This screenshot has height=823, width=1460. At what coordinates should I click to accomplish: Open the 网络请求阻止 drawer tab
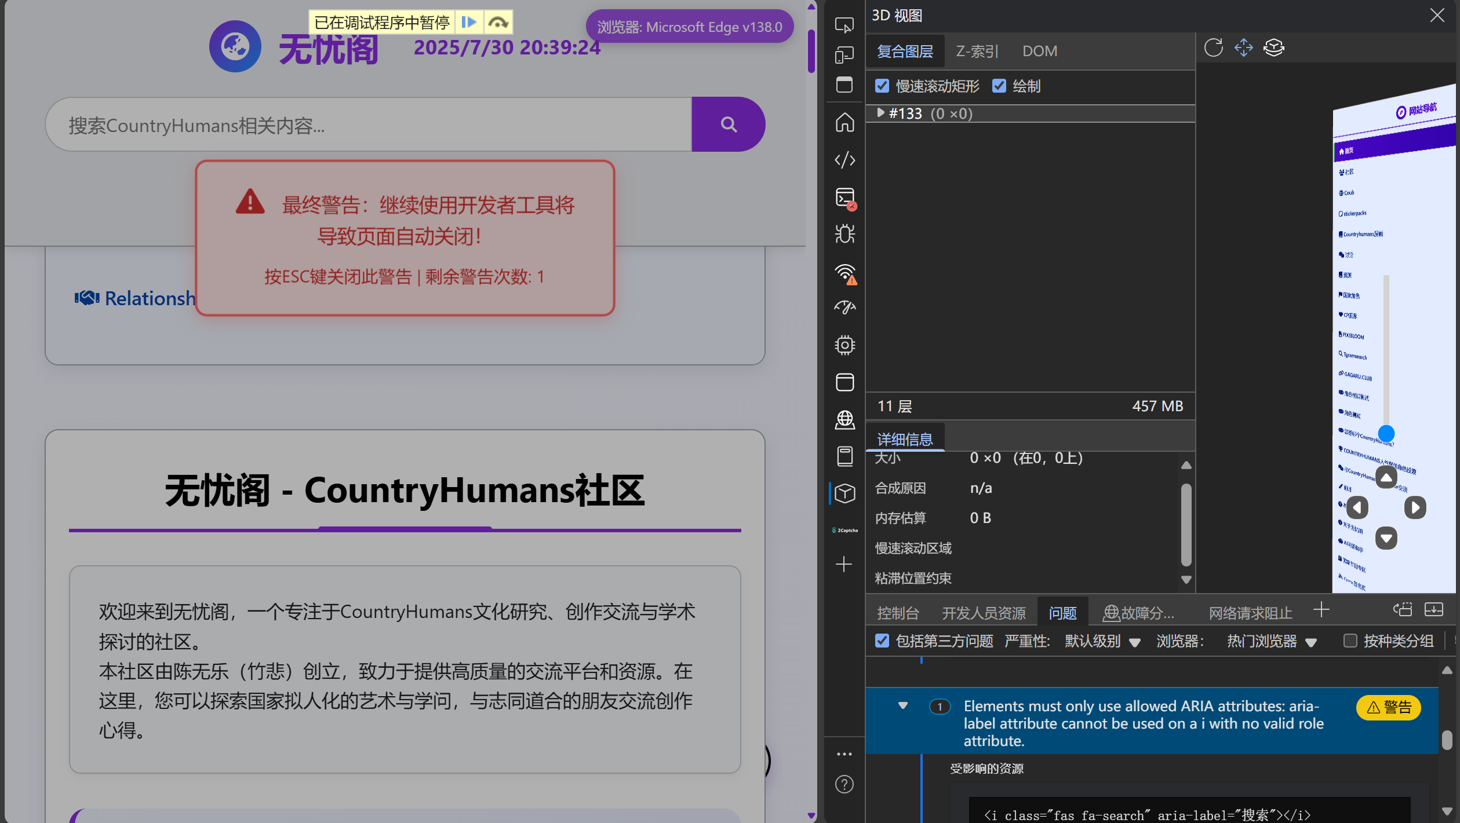tap(1250, 613)
